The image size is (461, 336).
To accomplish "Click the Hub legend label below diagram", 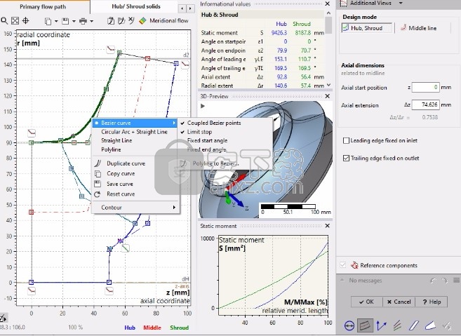I will [130, 328].
